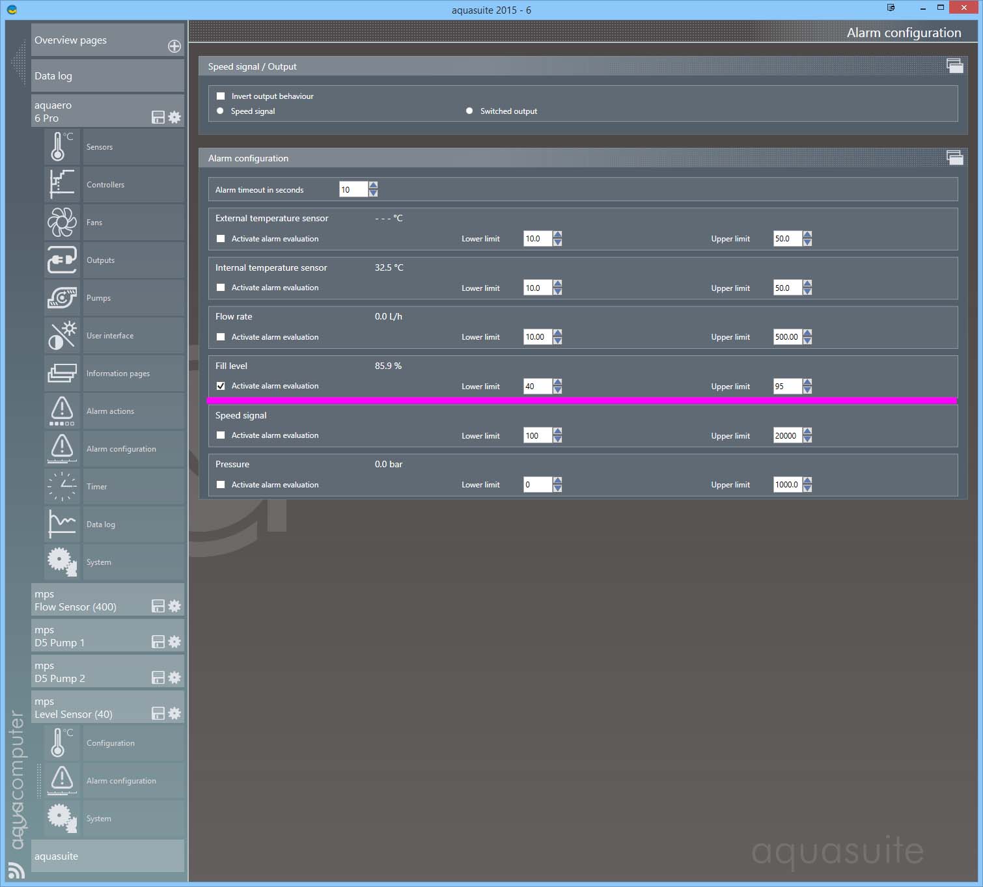Open the Data log top menu entry

(107, 76)
